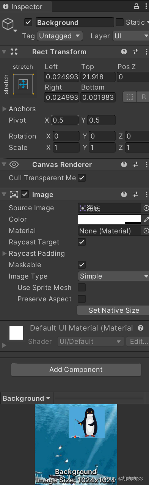149x485 pixels.
Task: Toggle the Background object active checkbox
Action: pos(28,22)
